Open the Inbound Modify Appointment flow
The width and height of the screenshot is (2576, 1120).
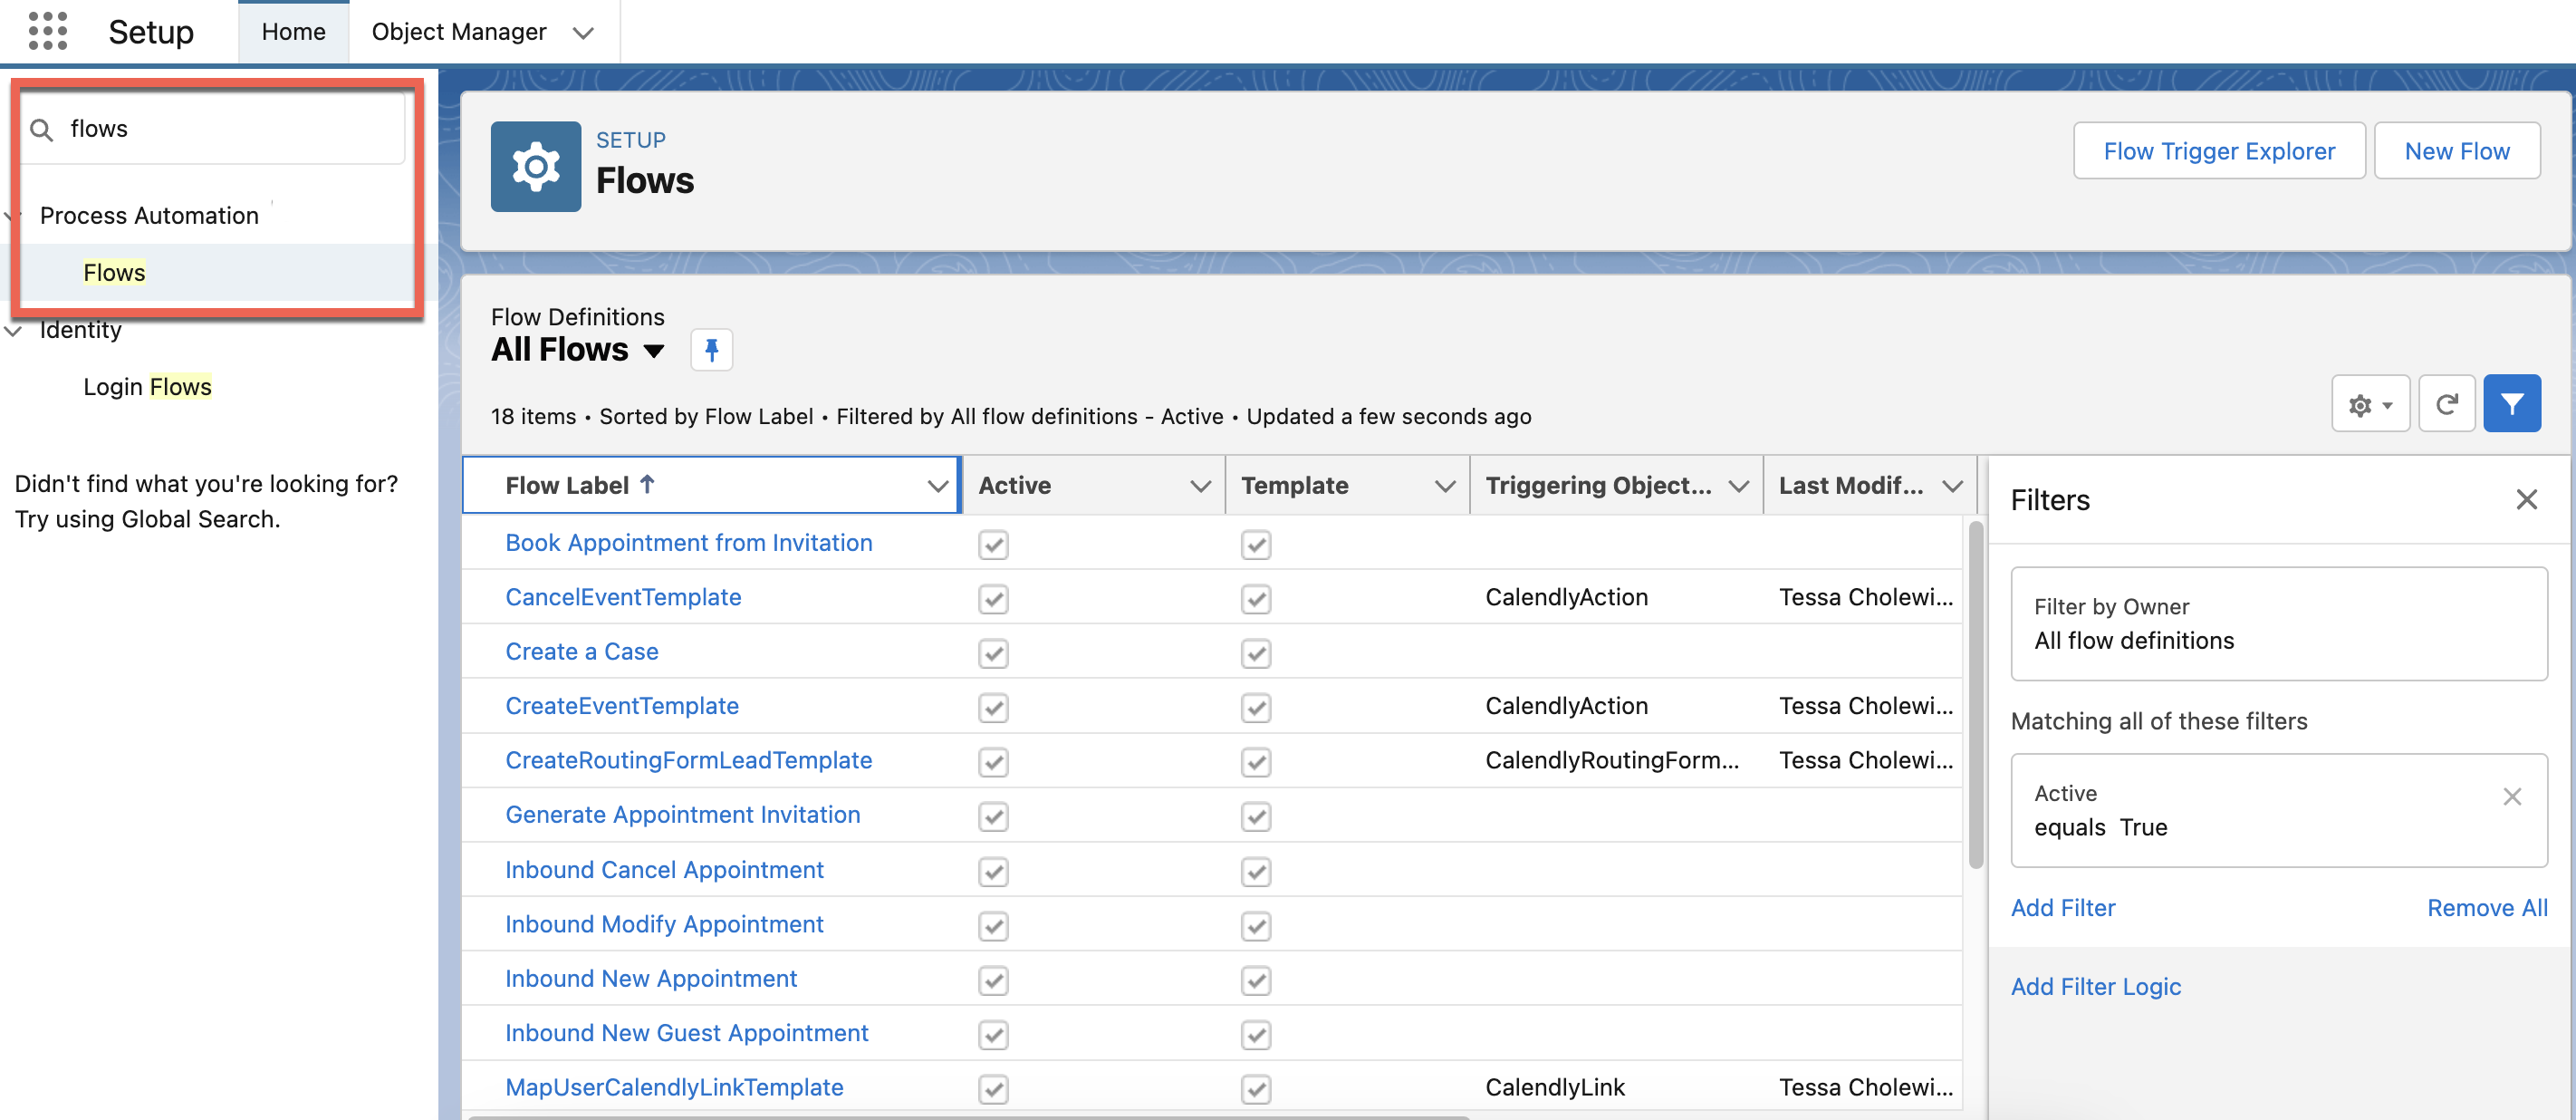[x=664, y=924]
